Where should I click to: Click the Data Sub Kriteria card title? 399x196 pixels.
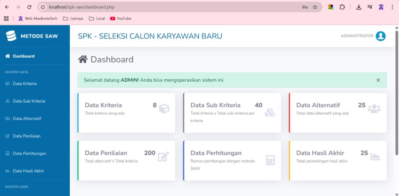(x=215, y=105)
